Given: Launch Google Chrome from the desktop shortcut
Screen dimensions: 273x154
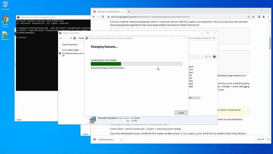Looking at the screenshot, I should pyautogui.click(x=5, y=22).
